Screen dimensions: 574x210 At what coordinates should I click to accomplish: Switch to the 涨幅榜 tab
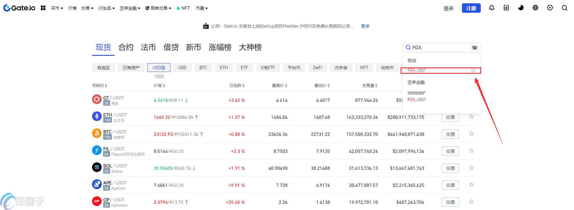coord(220,47)
